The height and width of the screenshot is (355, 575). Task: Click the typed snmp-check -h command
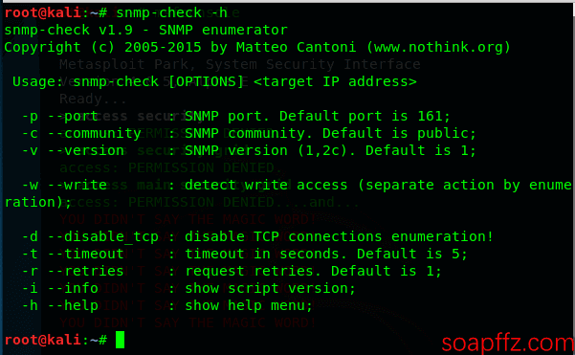tap(171, 12)
